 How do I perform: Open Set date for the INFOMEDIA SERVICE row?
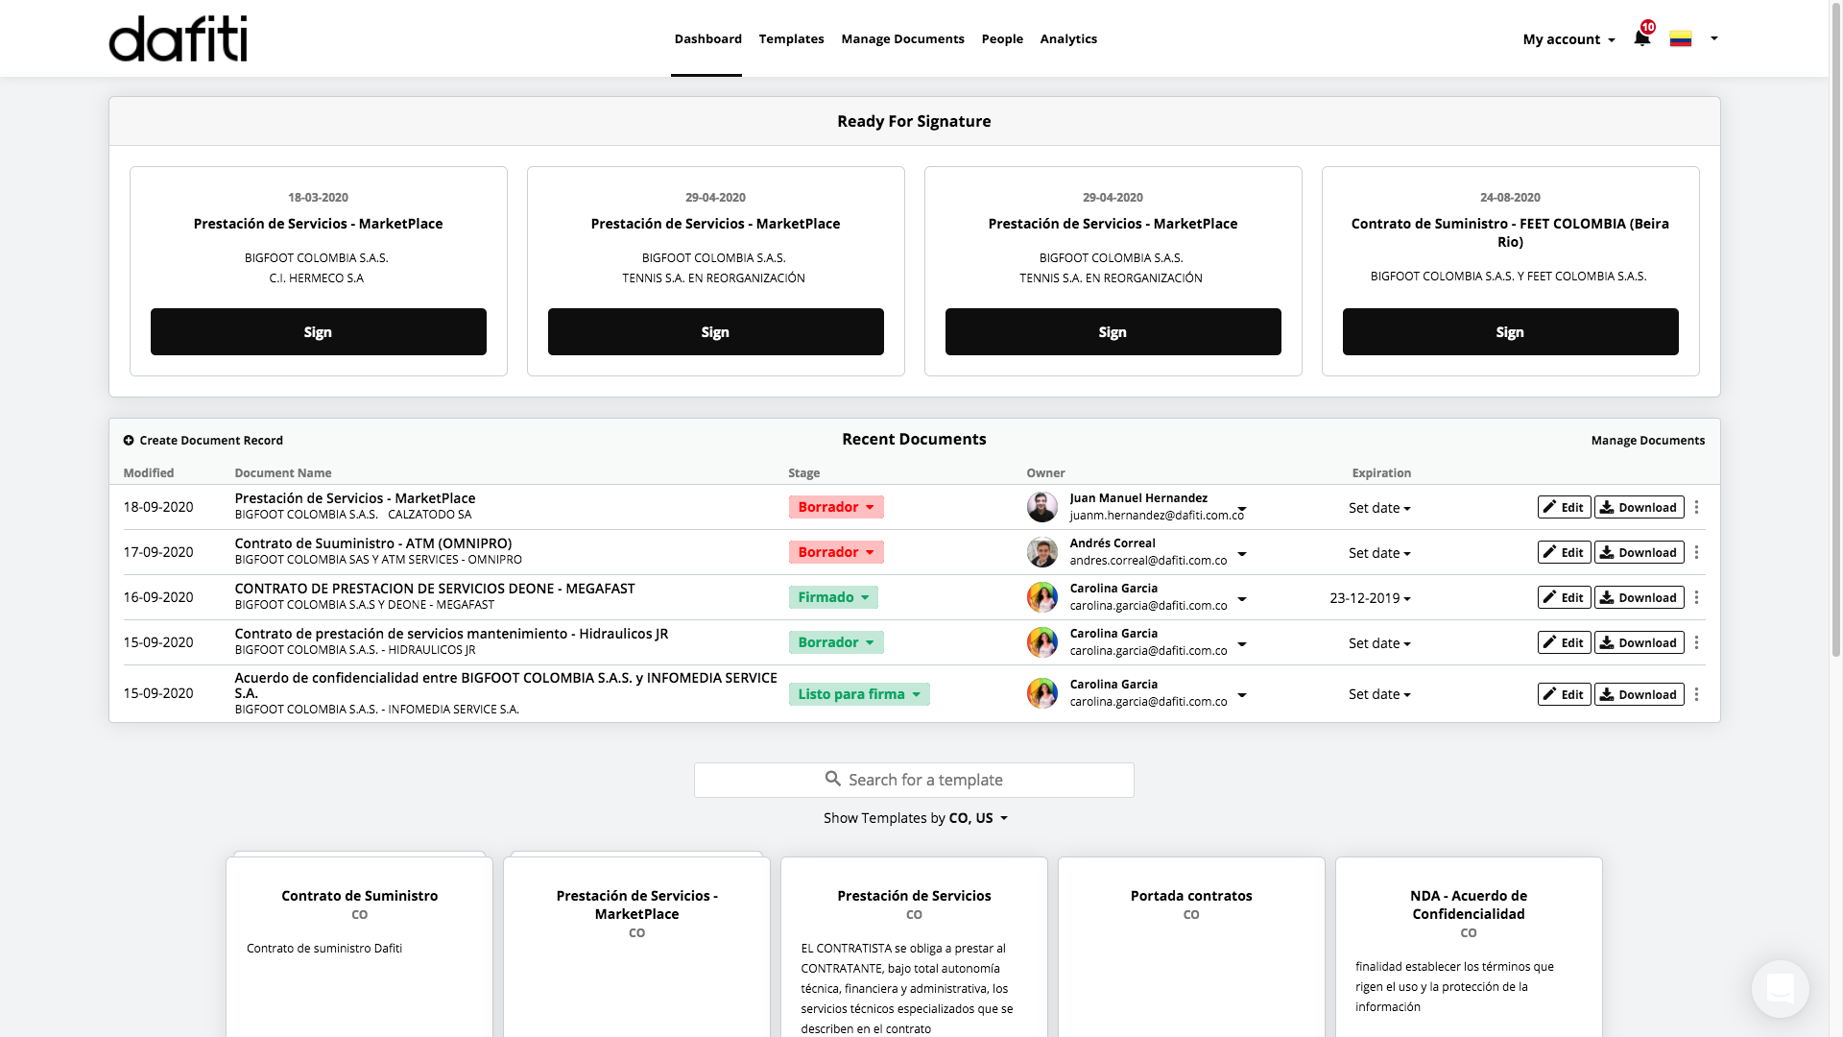point(1379,694)
